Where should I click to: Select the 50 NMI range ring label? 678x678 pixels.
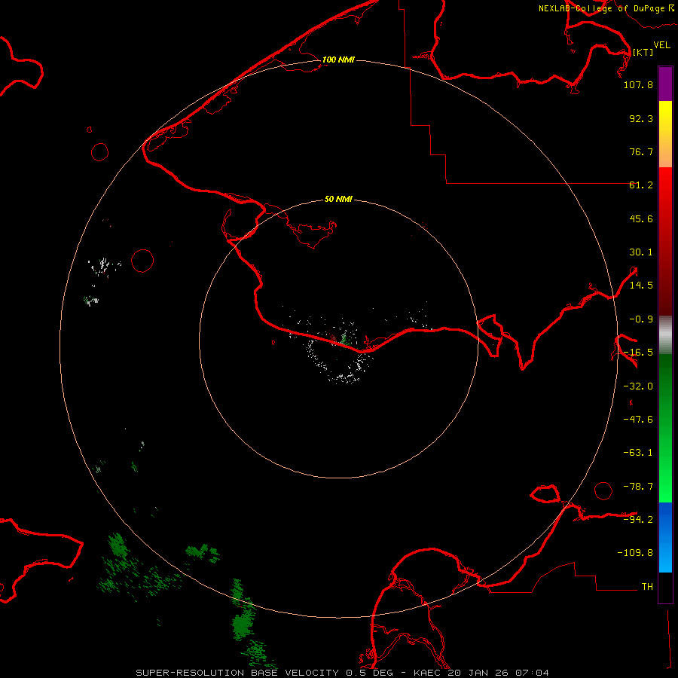pyautogui.click(x=338, y=200)
